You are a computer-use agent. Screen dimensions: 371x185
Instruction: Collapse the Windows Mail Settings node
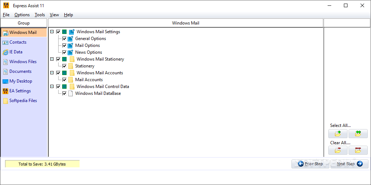[x=52, y=32]
